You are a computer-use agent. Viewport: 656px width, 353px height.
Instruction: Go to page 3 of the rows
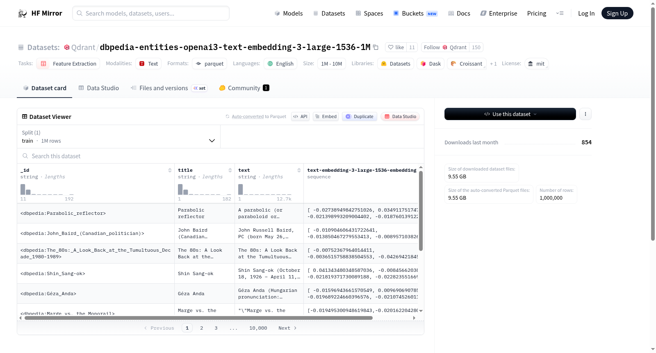[216, 328]
